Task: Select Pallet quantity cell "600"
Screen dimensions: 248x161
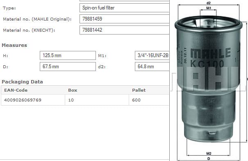Action: coord(149,100)
